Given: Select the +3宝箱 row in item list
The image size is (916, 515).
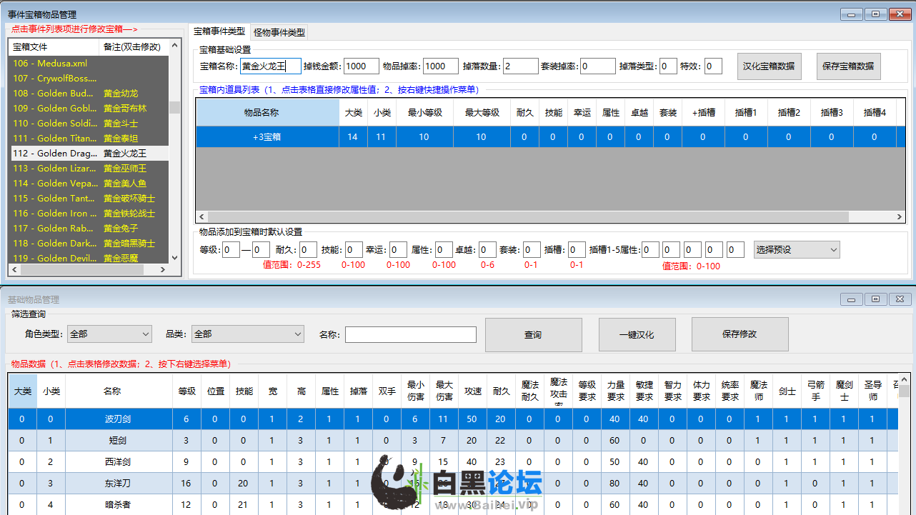Looking at the screenshot, I should (267, 137).
